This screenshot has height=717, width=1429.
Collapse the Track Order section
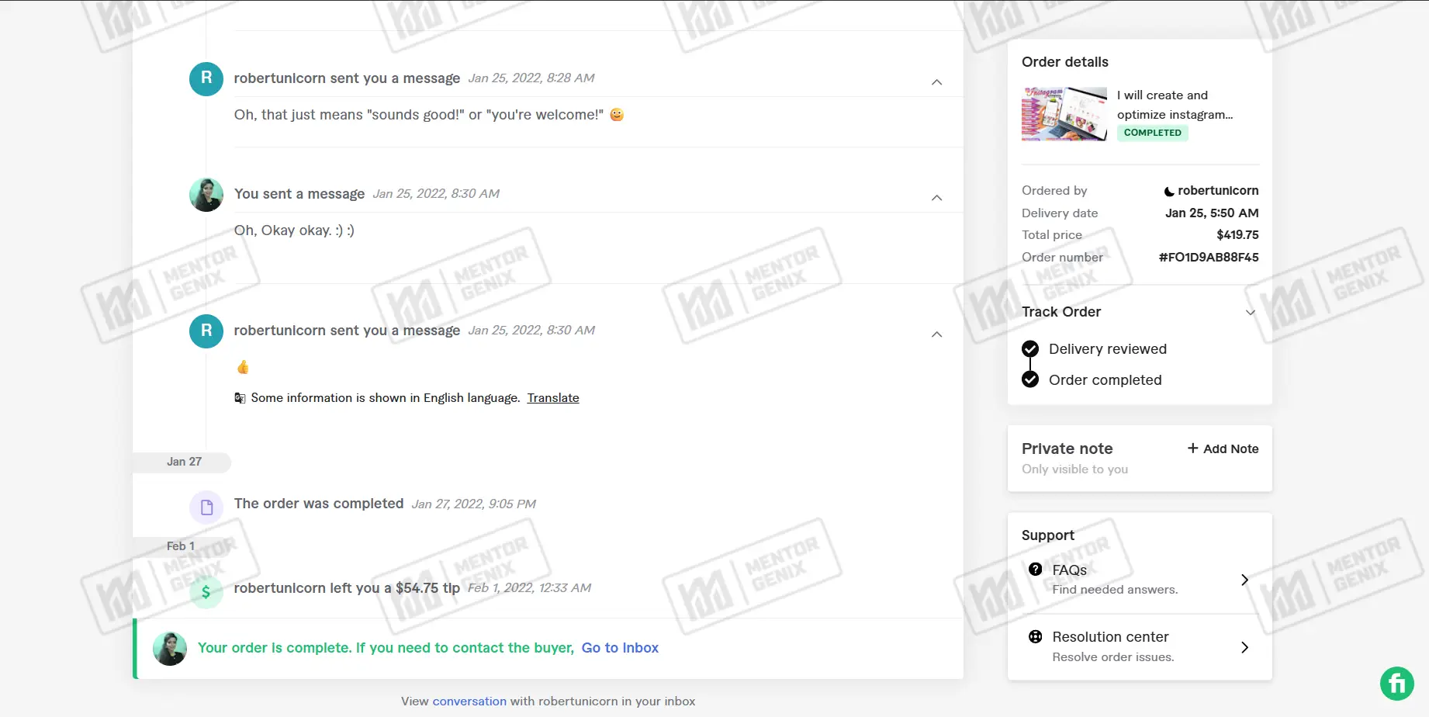pyautogui.click(x=1251, y=313)
